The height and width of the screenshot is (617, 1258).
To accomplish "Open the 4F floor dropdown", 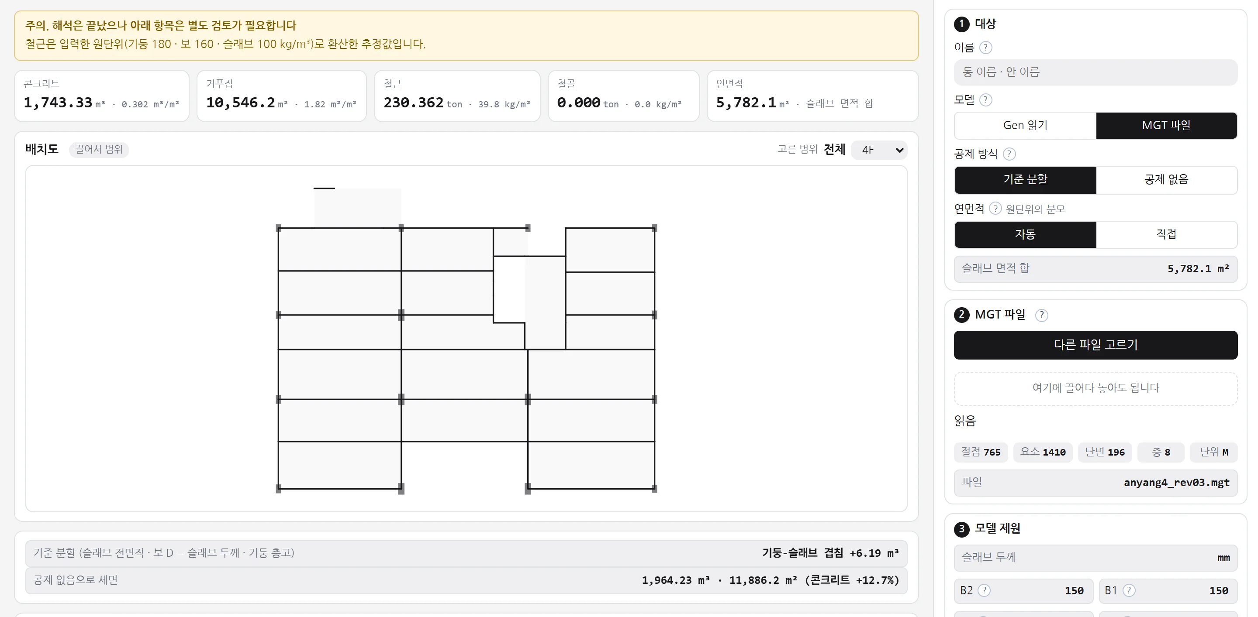I will tap(879, 150).
